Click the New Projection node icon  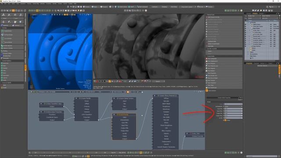pos(207,73)
